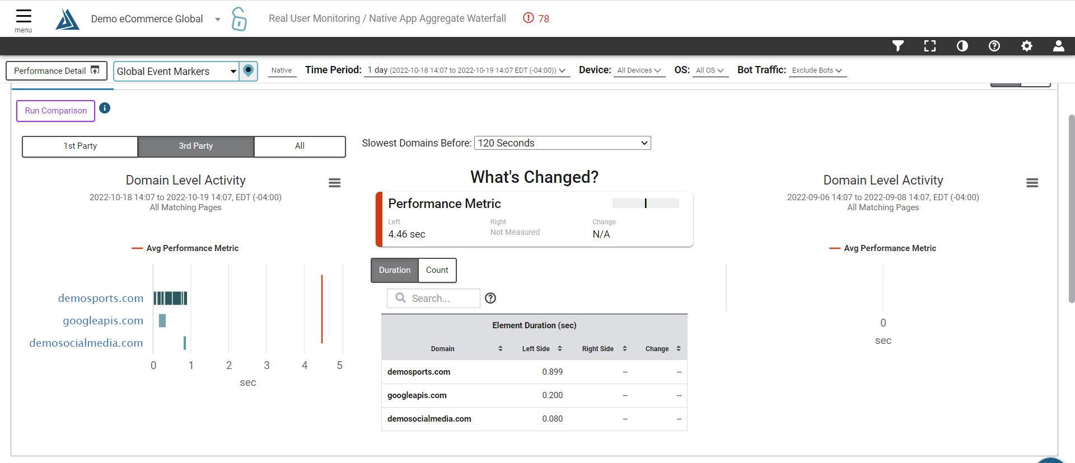Click the Global Event Markers pin icon
Image resolution: width=1075 pixels, height=463 pixels.
click(x=249, y=71)
